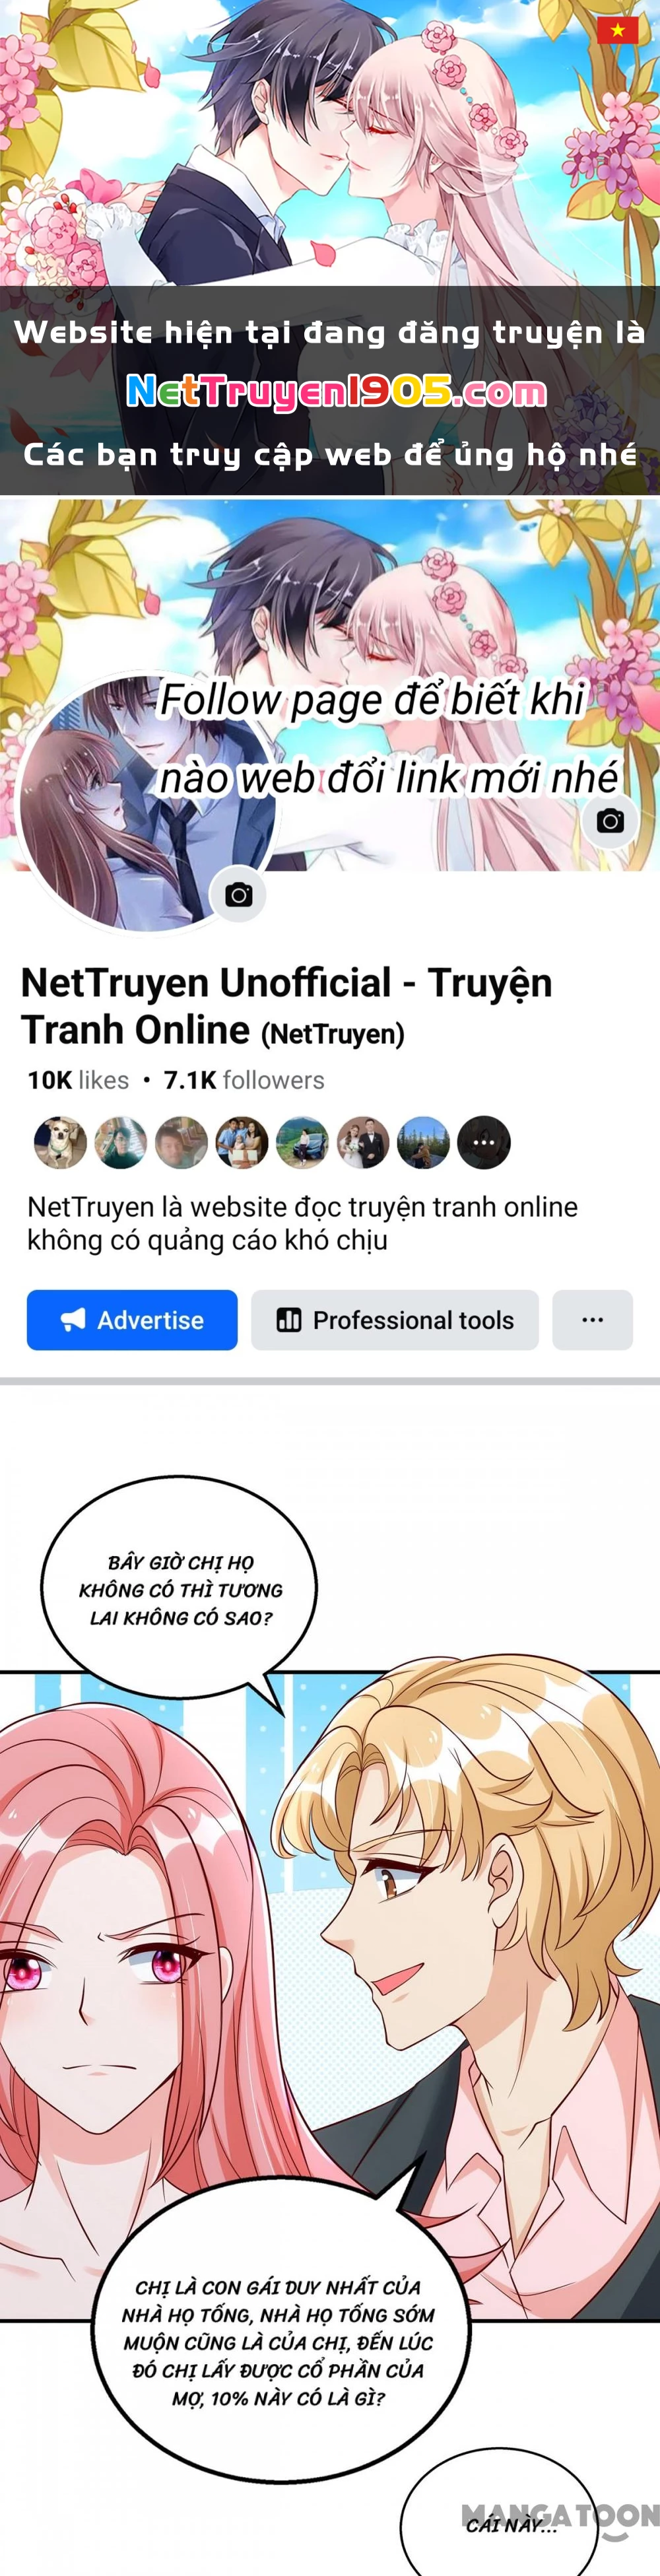Open the round profile picture

tap(147, 803)
